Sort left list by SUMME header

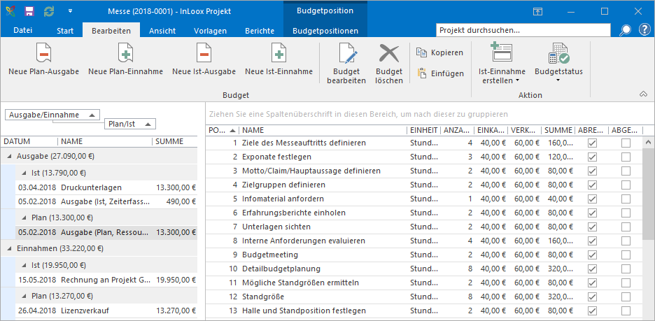(174, 141)
